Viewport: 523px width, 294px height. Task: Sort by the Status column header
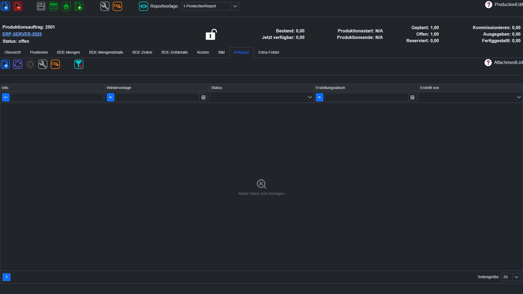click(x=261, y=88)
